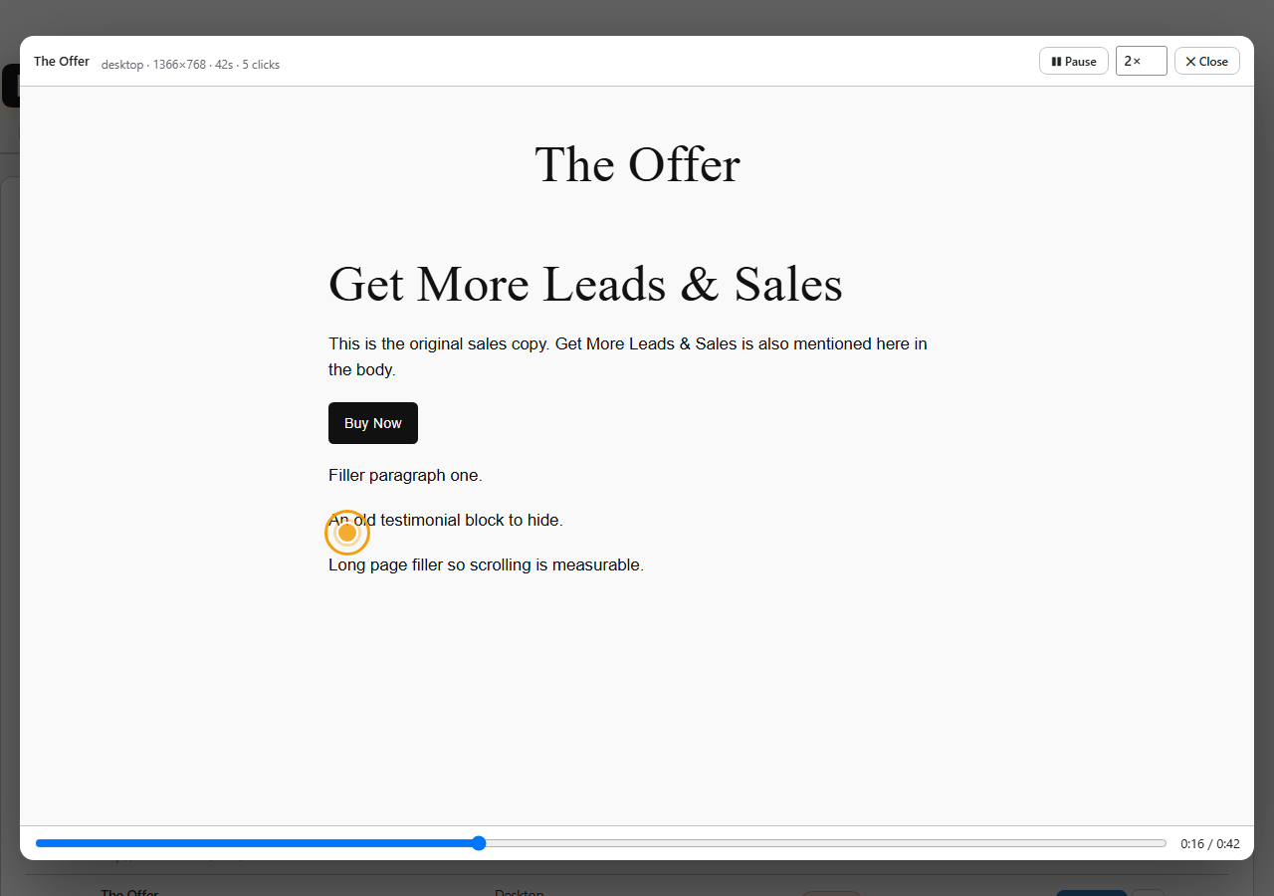Click the old testimonial block text

(446, 521)
